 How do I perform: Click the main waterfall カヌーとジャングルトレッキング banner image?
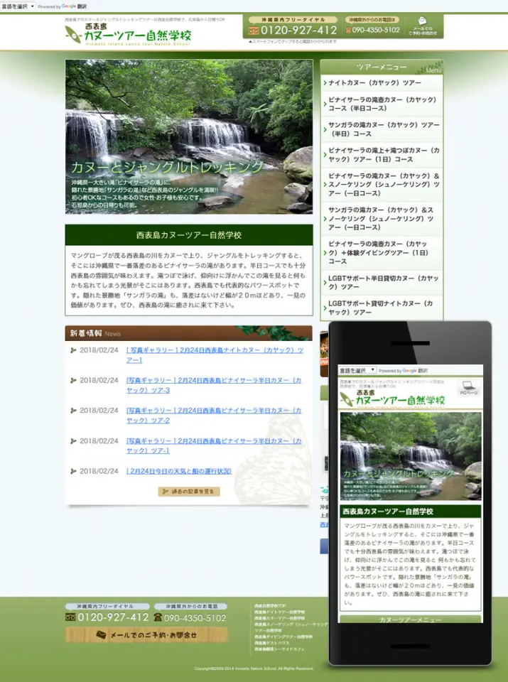click(x=189, y=136)
